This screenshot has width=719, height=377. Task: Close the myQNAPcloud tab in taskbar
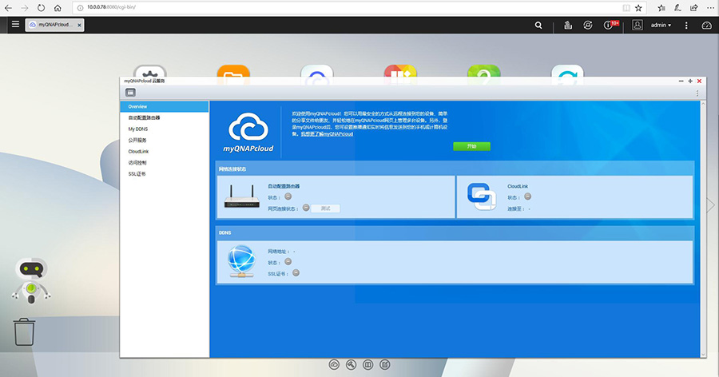tap(80, 26)
